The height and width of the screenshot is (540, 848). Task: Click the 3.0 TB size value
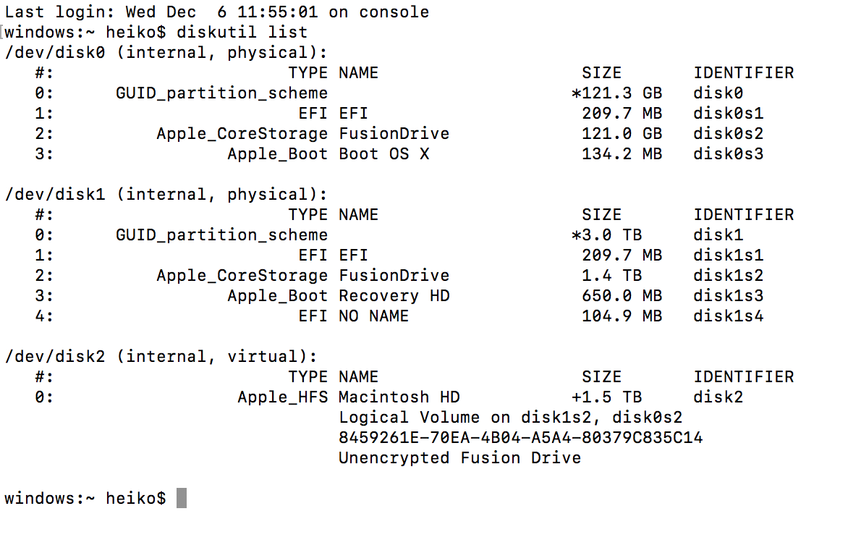611,235
